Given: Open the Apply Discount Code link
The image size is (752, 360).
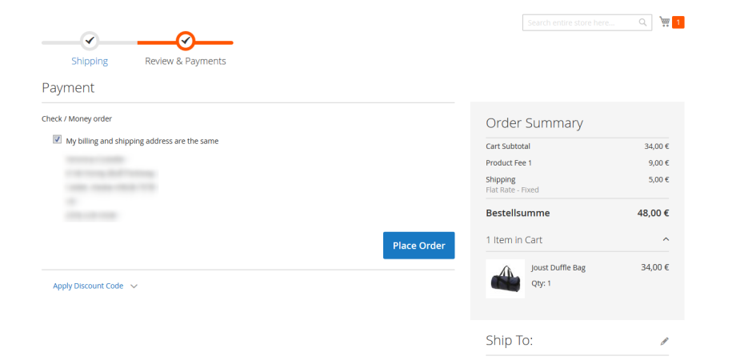Looking at the screenshot, I should tap(88, 286).
